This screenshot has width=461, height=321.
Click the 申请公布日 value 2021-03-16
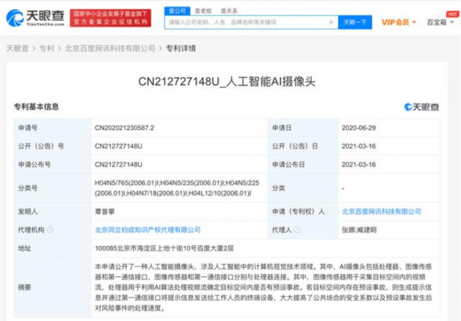coord(358,165)
